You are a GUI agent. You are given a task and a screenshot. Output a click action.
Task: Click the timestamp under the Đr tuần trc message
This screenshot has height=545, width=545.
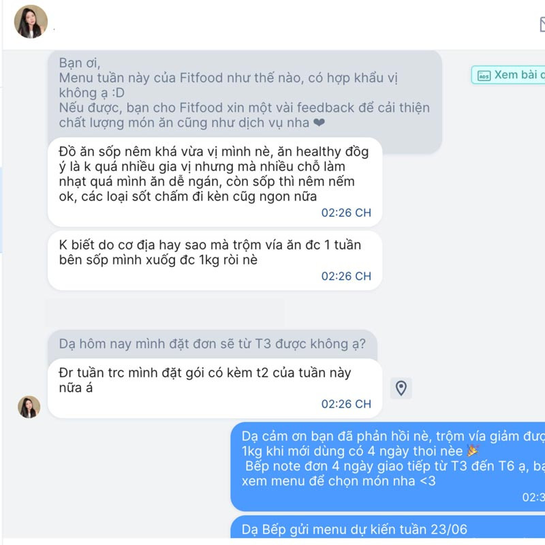point(346,404)
